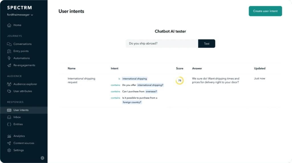Open Settings gear icon in sidebar
Image resolution: width=292 pixels, height=163 pixels.
click(9, 150)
